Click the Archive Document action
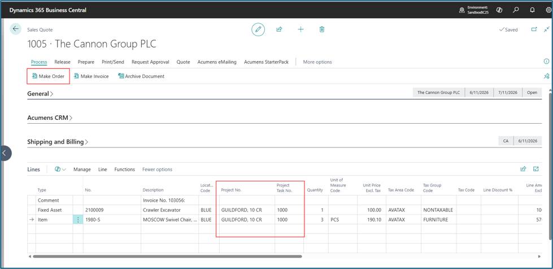553x269 pixels. (141, 76)
